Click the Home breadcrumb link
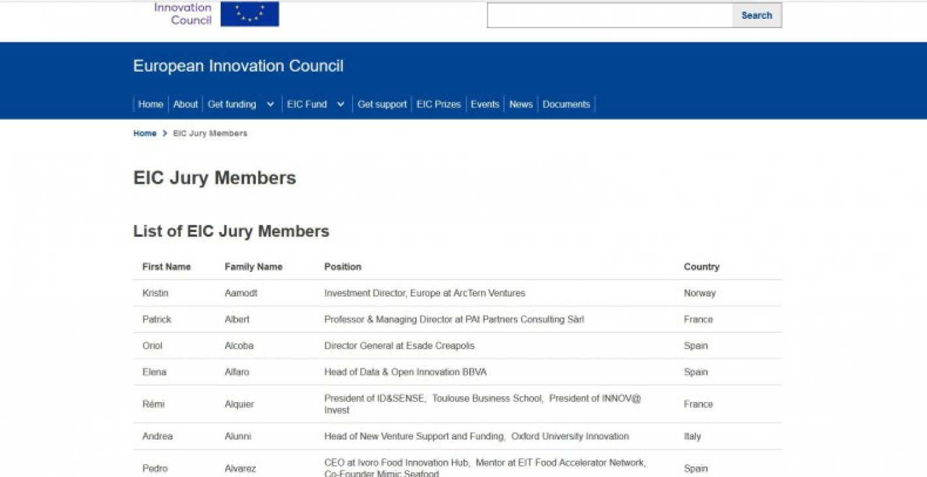Screen dimensions: 927x477 145,134
